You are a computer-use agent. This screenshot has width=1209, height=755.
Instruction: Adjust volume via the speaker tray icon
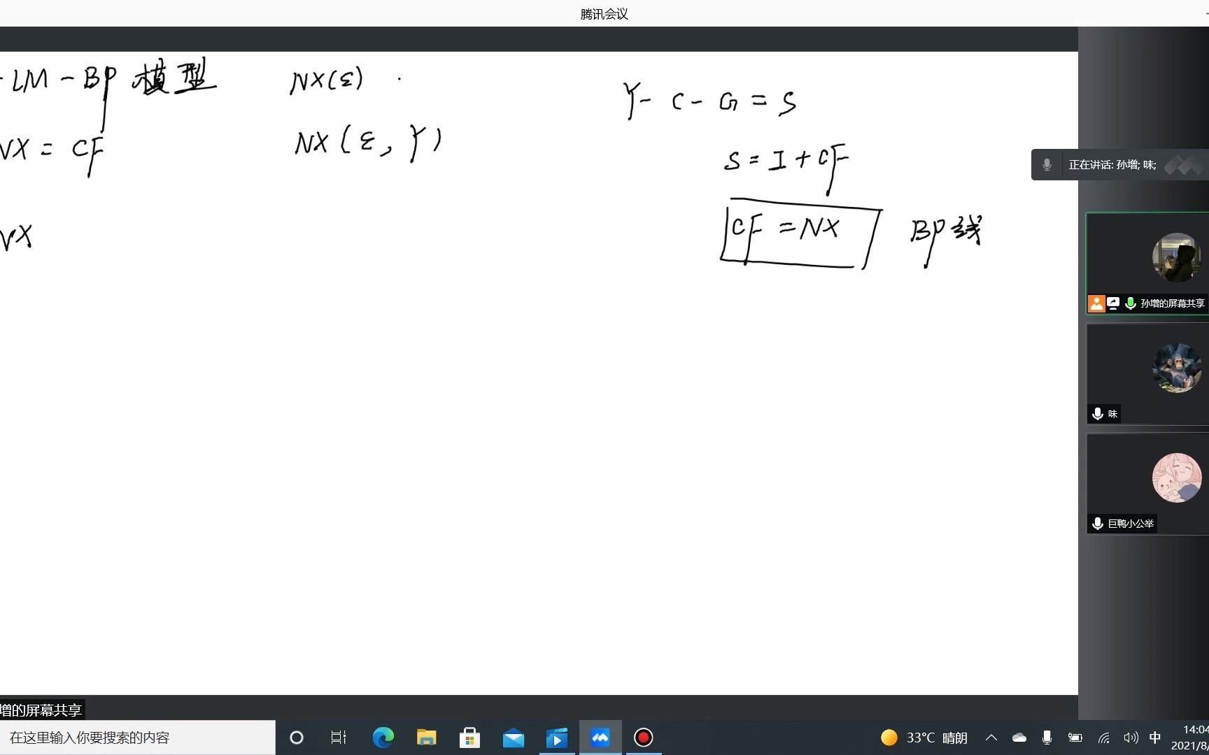point(1131,738)
